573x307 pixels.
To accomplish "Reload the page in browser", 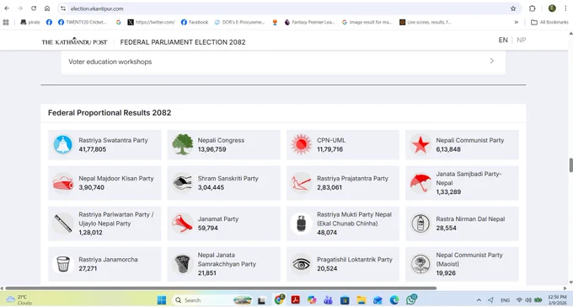I will tap(34, 8).
